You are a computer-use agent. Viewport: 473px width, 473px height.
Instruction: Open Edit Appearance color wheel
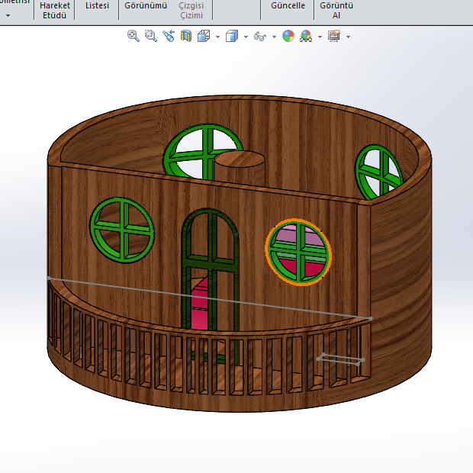click(x=288, y=36)
